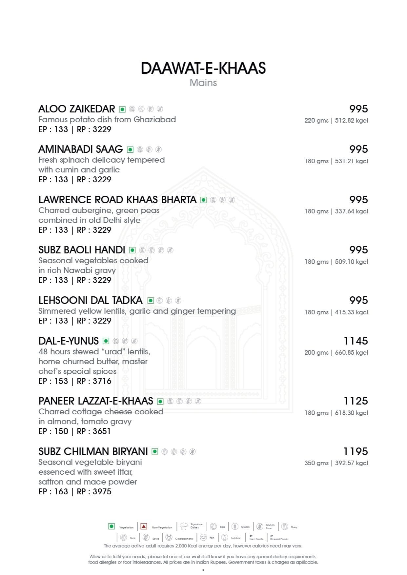Click the Lehsooni Dal Tadka item title
Screen dimensions: 407x575
point(90,300)
